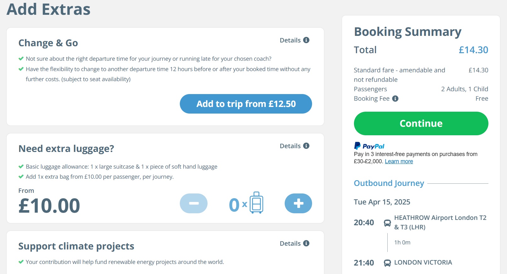The height and width of the screenshot is (274, 507).
Task: Click the Booking Summary heading
Action: [x=407, y=32]
